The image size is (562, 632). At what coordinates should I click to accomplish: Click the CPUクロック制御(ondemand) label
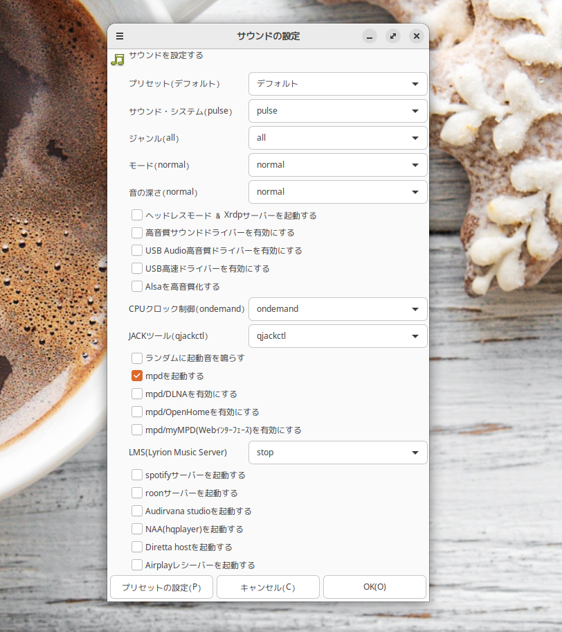[x=187, y=309]
